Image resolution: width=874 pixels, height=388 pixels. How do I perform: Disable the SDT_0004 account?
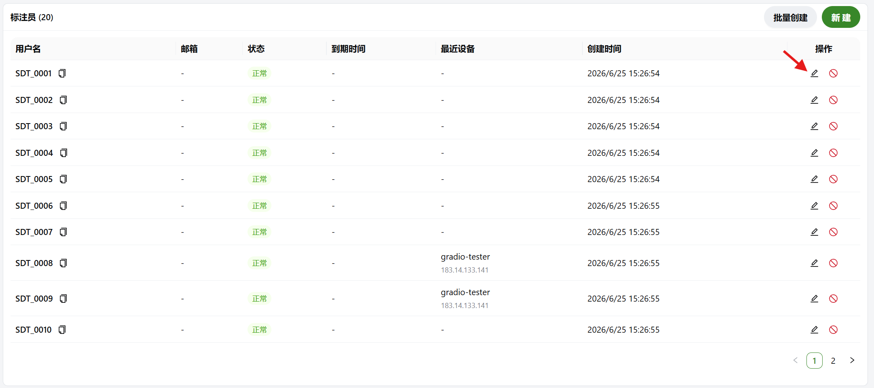coord(833,153)
